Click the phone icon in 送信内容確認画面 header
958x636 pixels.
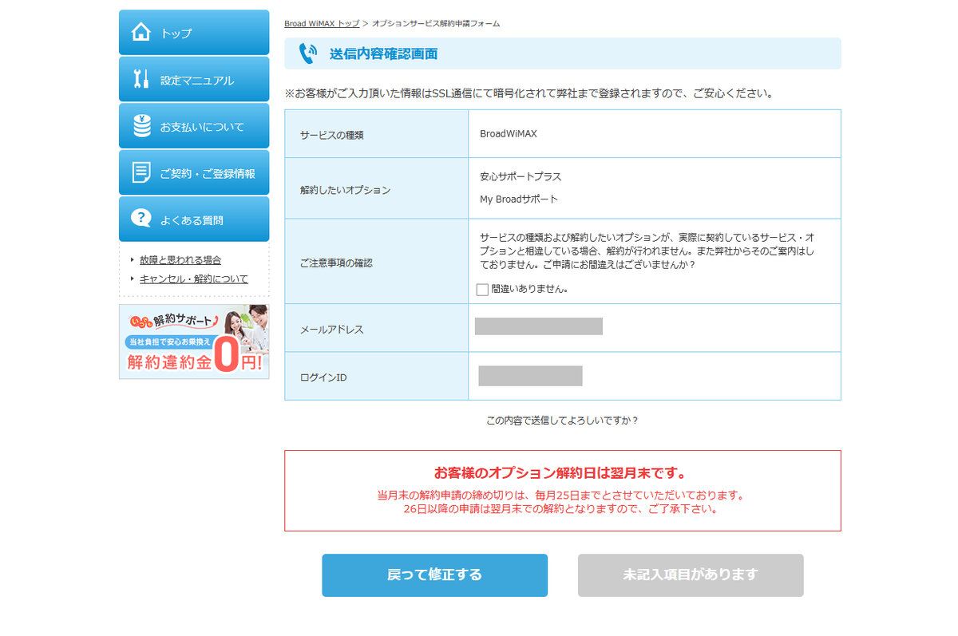[x=307, y=53]
